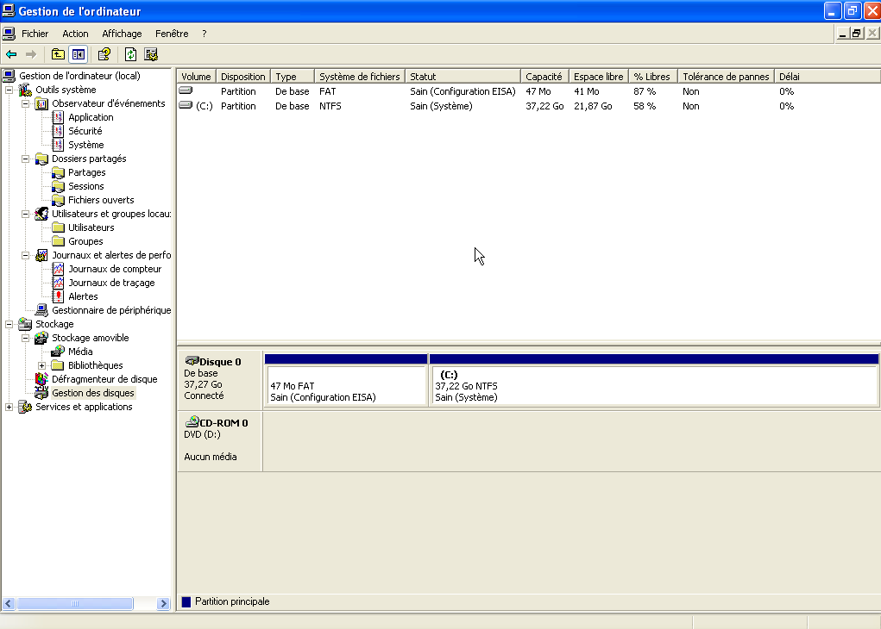This screenshot has width=881, height=629.
Task: Sort by the Tolérance de pannes column
Action: point(726,77)
